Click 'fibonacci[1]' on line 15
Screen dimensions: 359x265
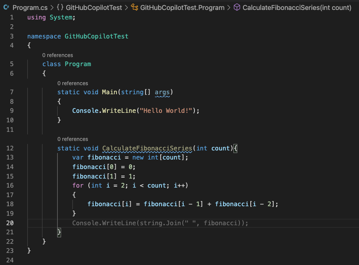tap(94, 176)
